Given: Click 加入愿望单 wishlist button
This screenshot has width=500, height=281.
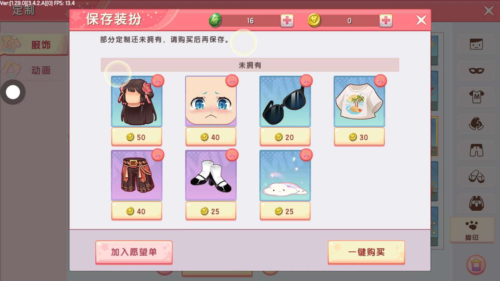Looking at the screenshot, I should click(134, 252).
